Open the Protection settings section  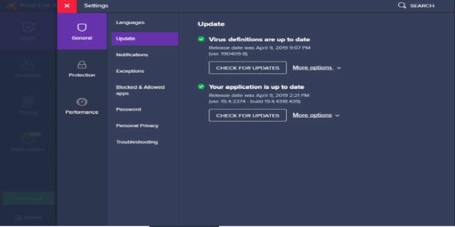pos(82,68)
